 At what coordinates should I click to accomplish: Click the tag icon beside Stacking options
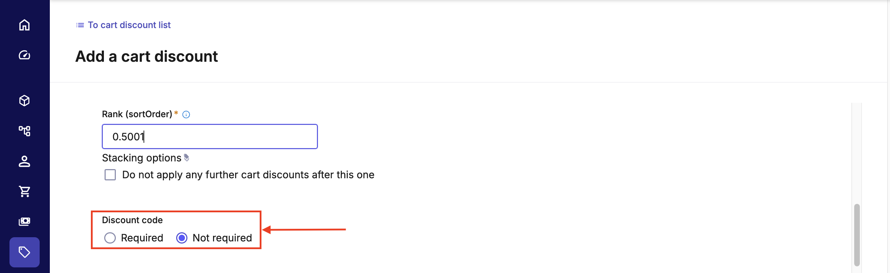click(187, 158)
